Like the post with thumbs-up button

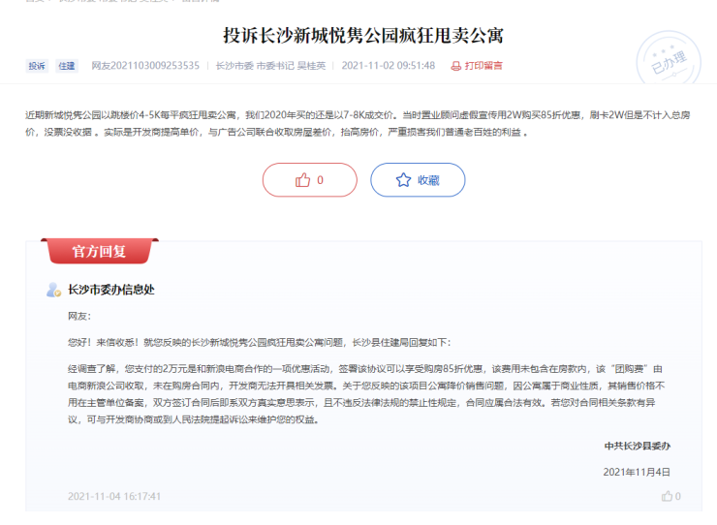point(310,180)
